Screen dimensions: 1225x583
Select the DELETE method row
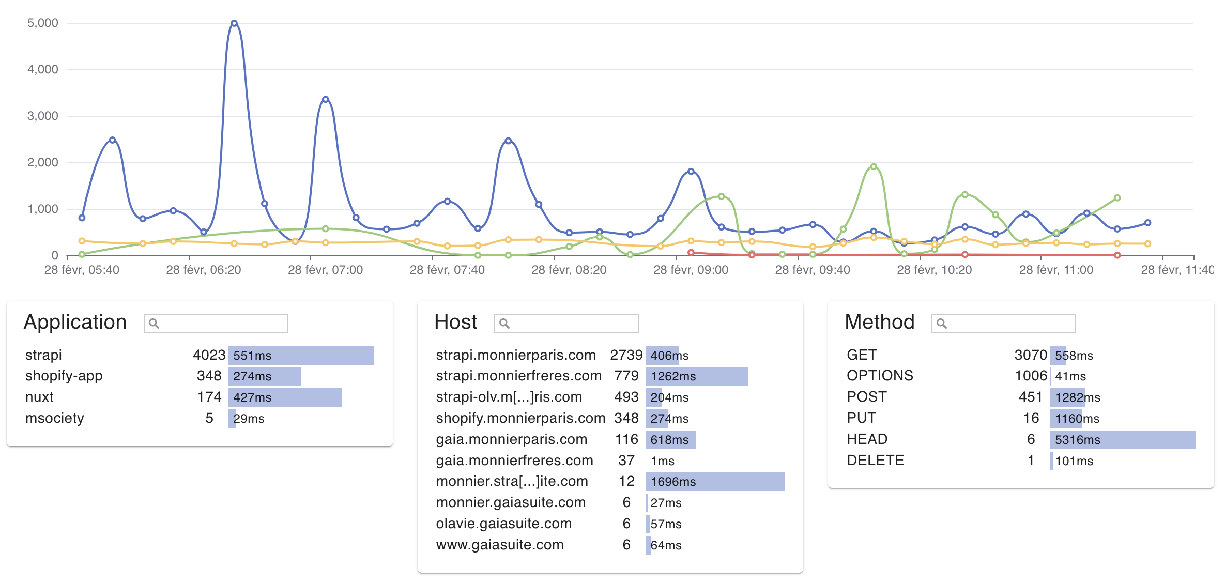pos(1021,461)
